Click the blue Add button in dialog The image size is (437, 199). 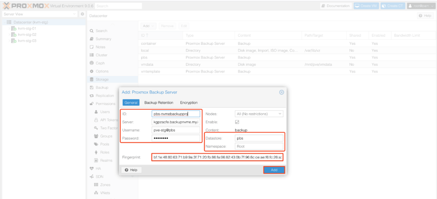click(x=274, y=170)
